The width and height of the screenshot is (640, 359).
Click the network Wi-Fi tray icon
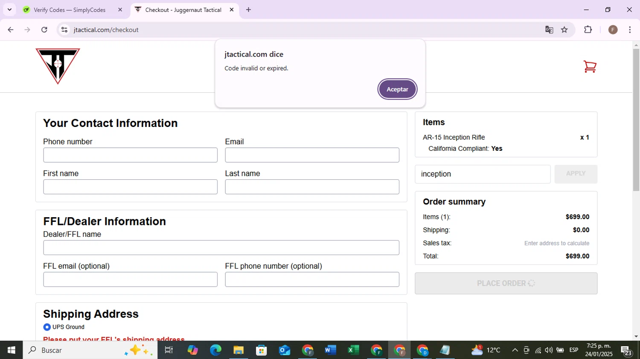coord(538,350)
